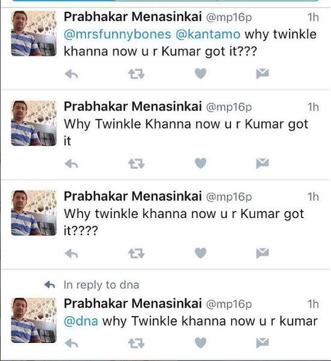Viewport: 331px width, 361px height.
Task: Like the tweet ending with 'it????'
Action: pos(200,253)
